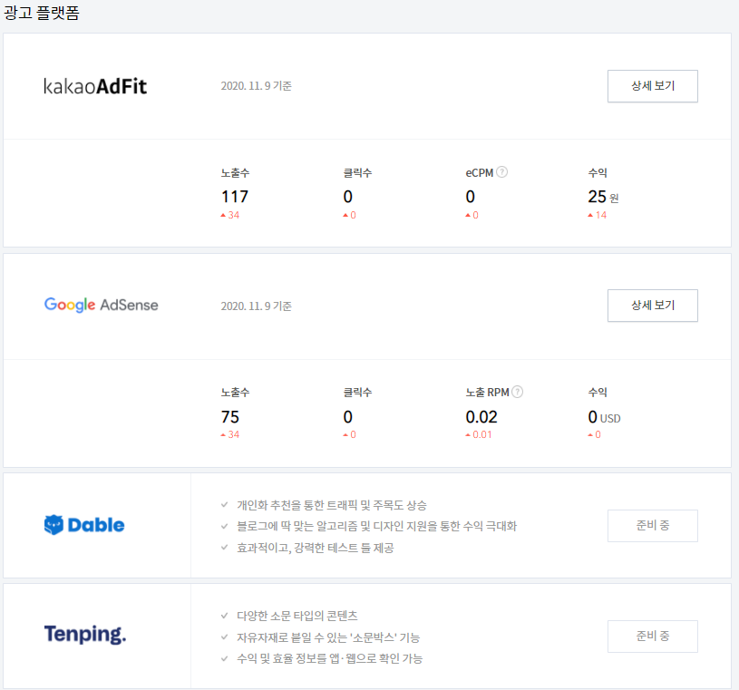Click text 개인화 추천을 통한 트래픽 및 주목도 상승

(332, 505)
